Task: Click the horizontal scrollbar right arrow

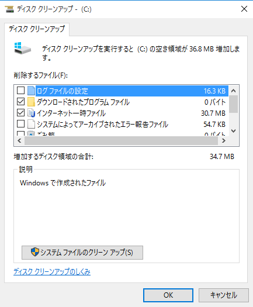Action: click(223, 141)
